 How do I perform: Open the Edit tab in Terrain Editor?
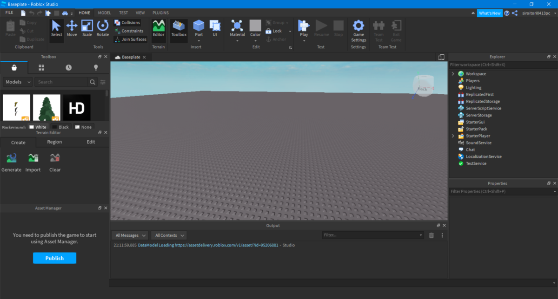tap(91, 142)
